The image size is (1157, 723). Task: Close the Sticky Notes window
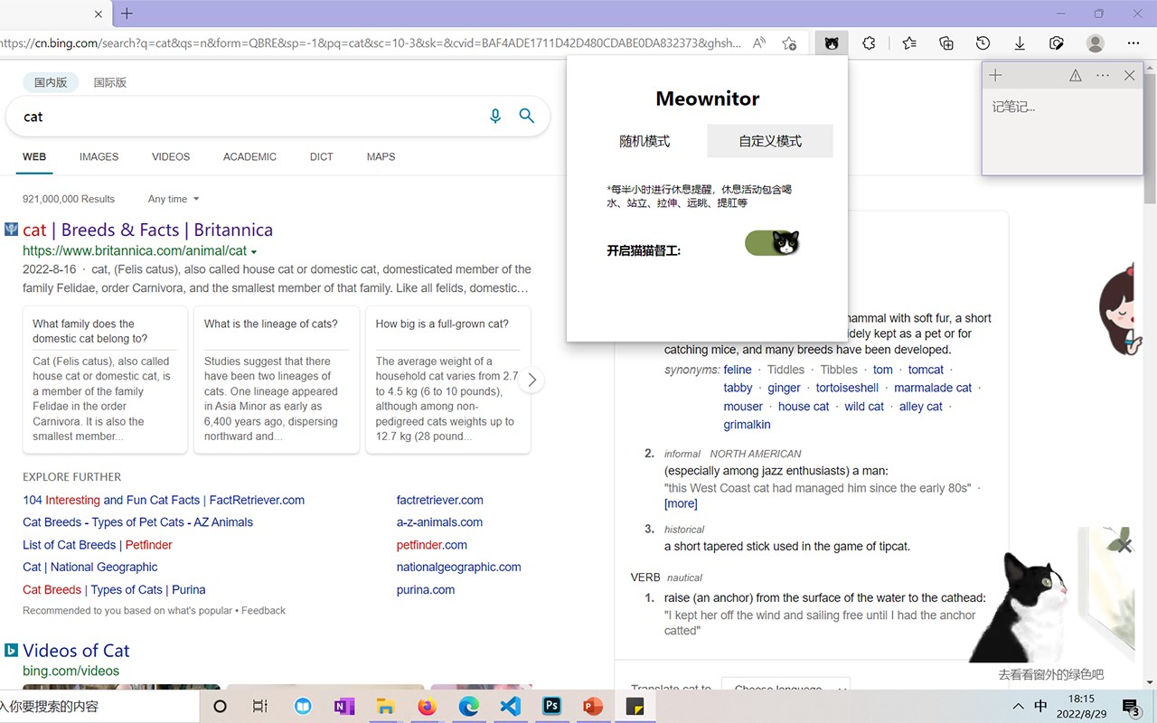click(1129, 76)
